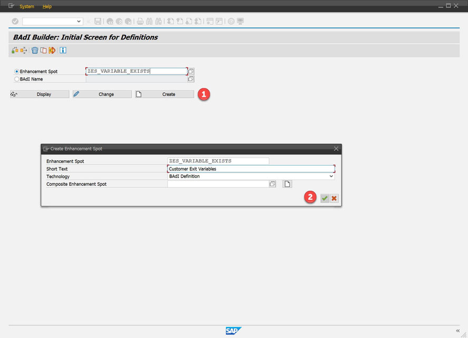Click the Change button

[102, 94]
